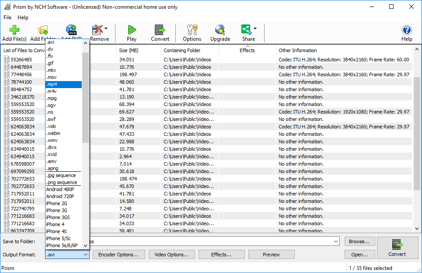Click the file icon for 55266485
This screenshot has width=422, height=273.
7,59
